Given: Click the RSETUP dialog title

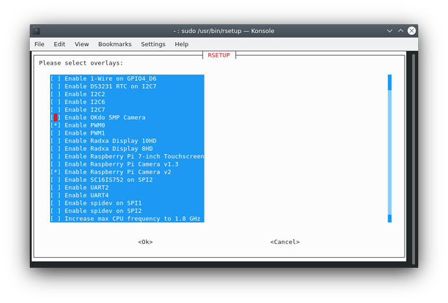Looking at the screenshot, I should [x=219, y=55].
